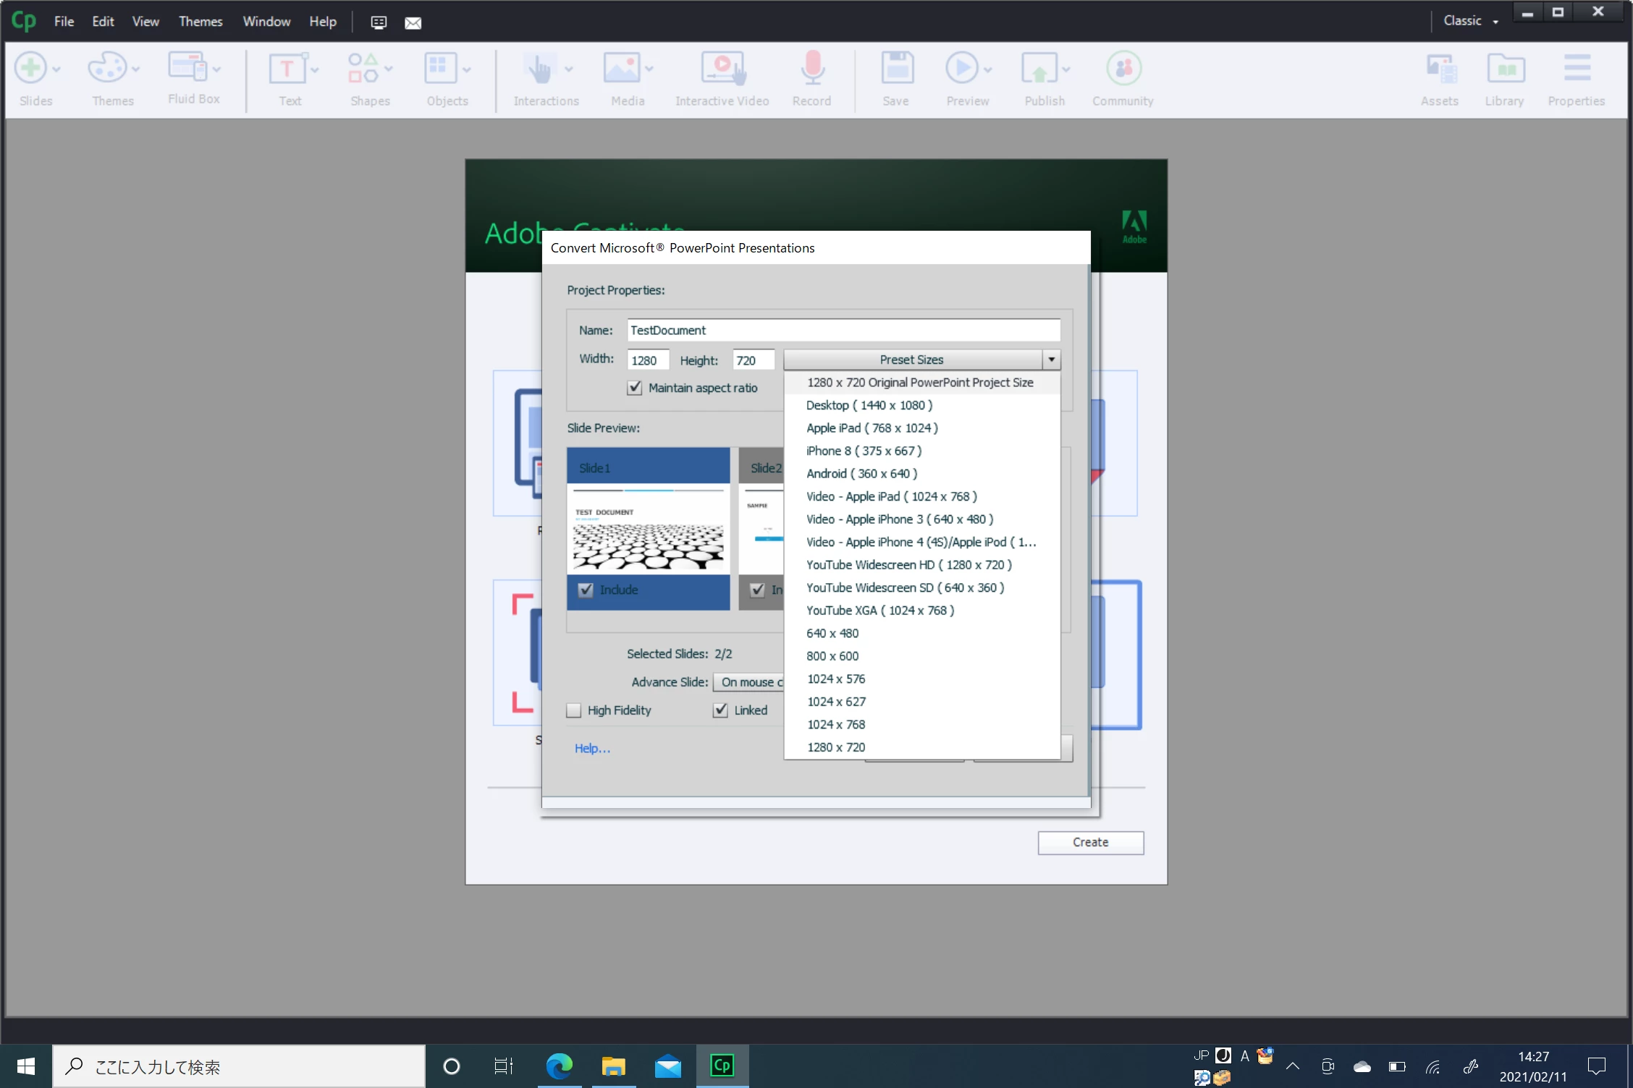Click the Help... link
Screen dimensions: 1633x1088
click(x=591, y=748)
